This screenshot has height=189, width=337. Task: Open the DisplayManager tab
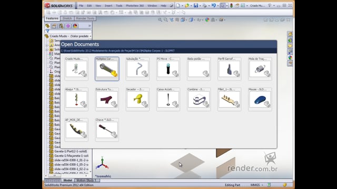click(75, 26)
